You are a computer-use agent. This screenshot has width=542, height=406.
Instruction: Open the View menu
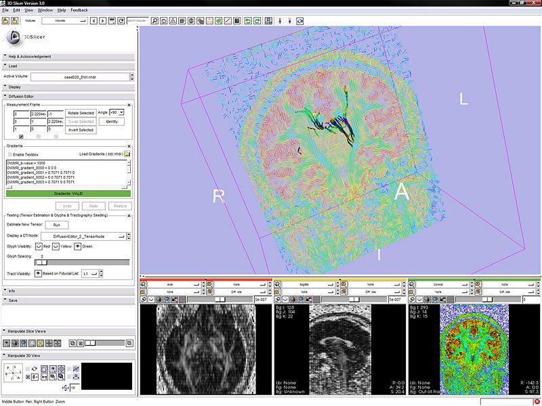(28, 11)
